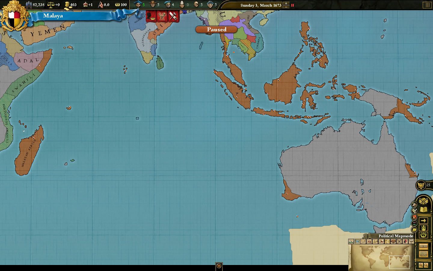
Task: Open the red alert banner with crossed tools
Action: point(162,16)
